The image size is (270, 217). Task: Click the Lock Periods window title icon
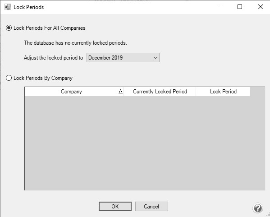pos(8,7)
